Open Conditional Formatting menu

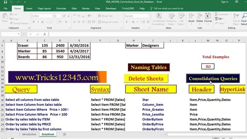tap(159, 19)
